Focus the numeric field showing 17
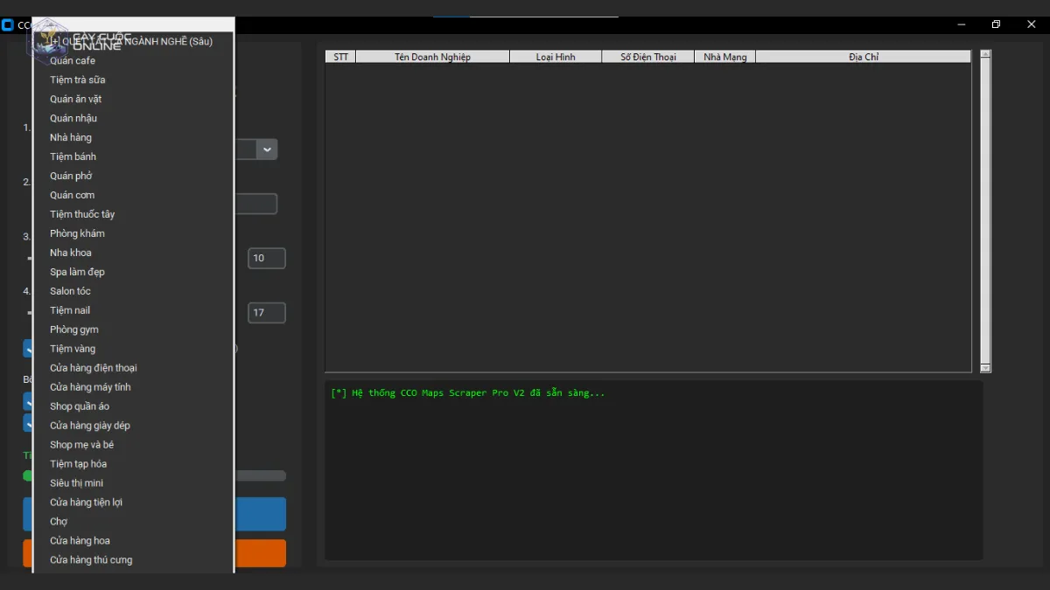The width and height of the screenshot is (1050, 590). click(x=267, y=313)
